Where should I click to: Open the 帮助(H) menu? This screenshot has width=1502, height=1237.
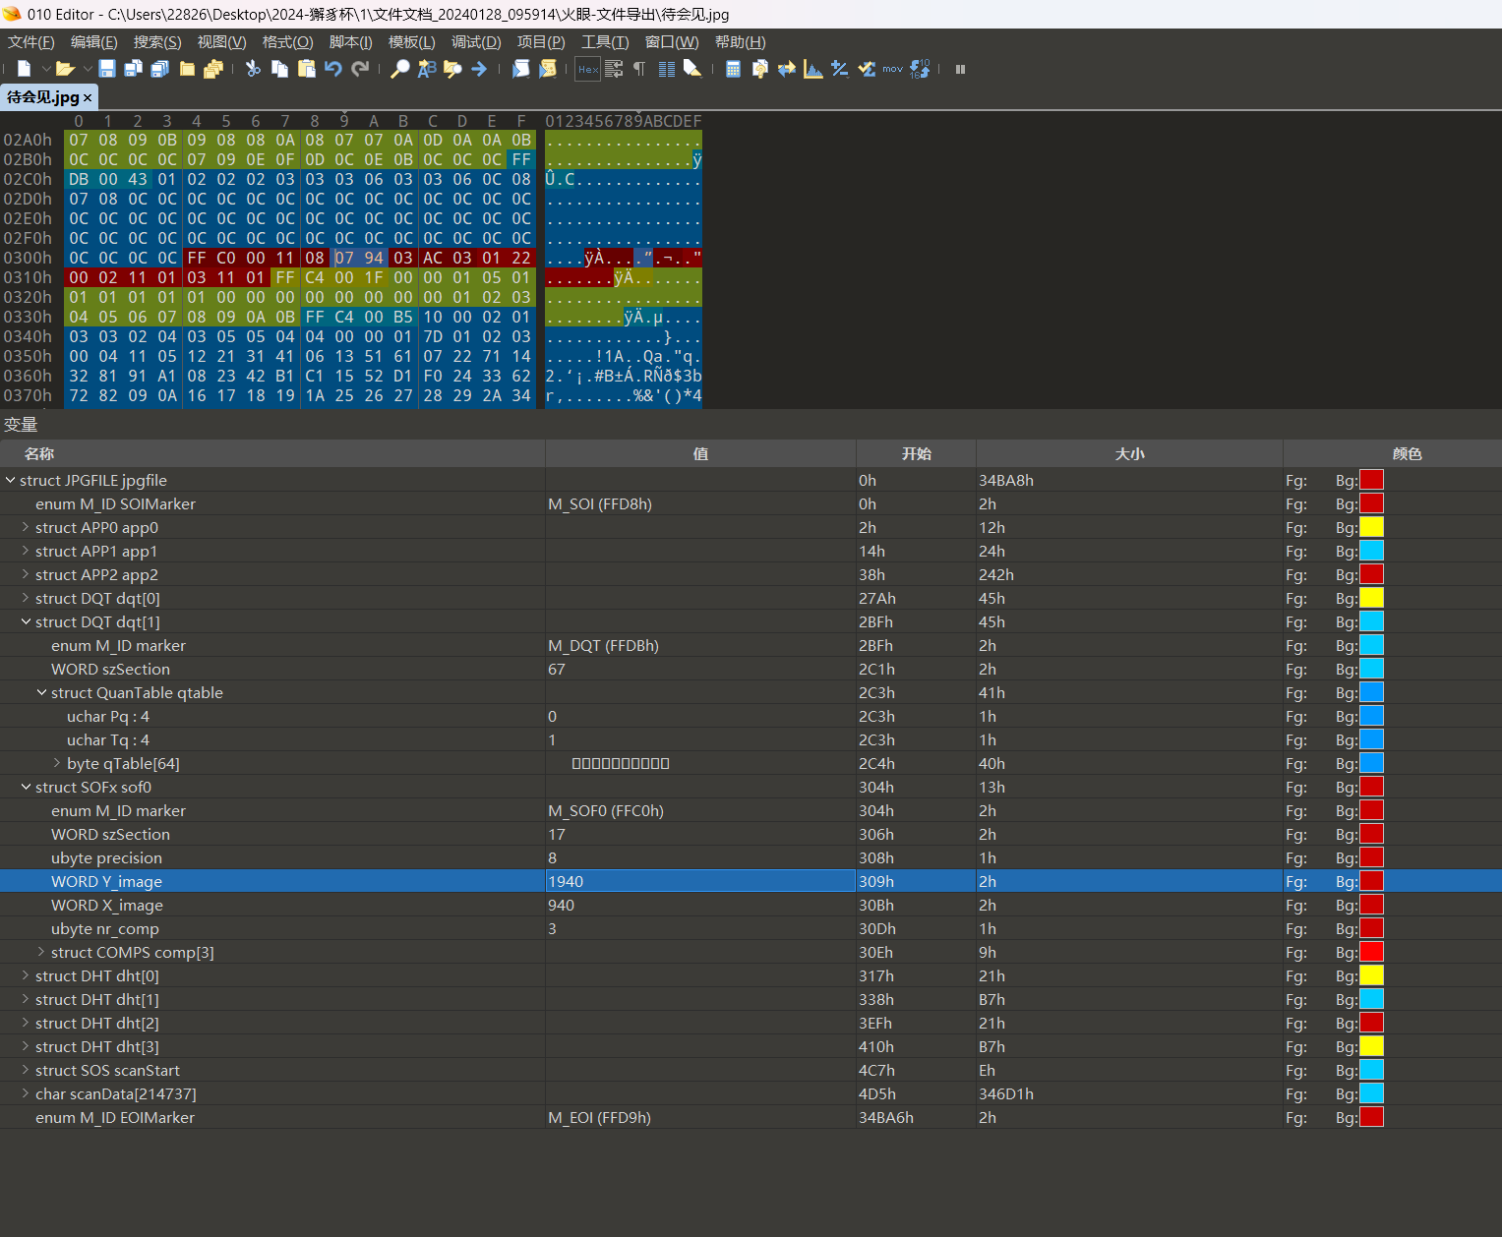(x=741, y=42)
